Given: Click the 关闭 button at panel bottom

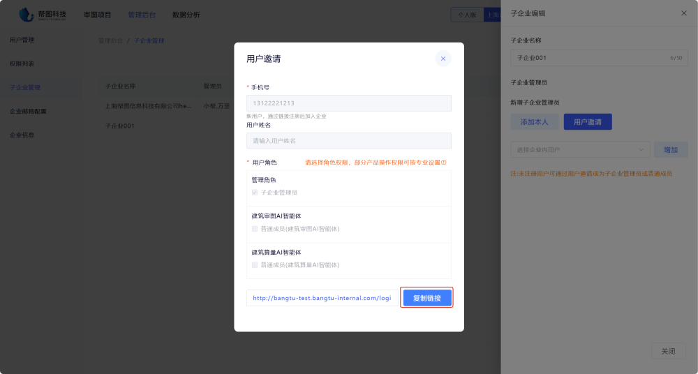Looking at the screenshot, I should tap(668, 351).
